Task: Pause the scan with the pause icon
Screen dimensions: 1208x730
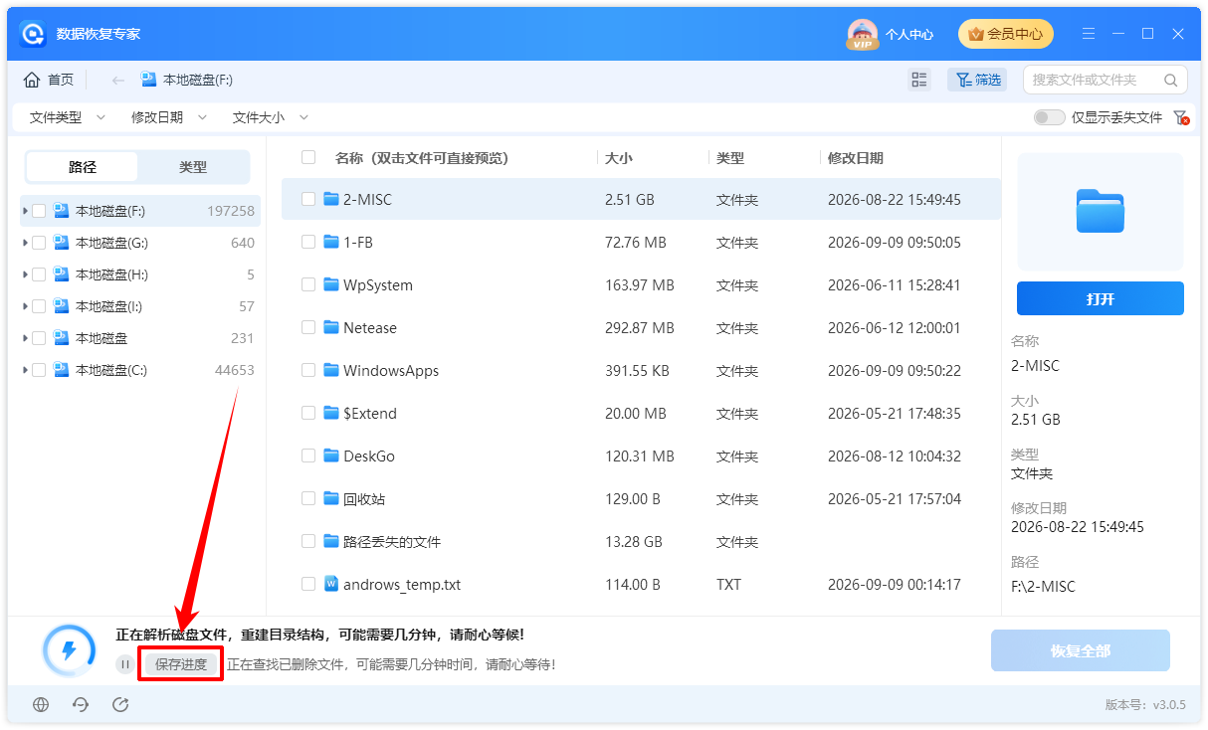Action: click(125, 664)
